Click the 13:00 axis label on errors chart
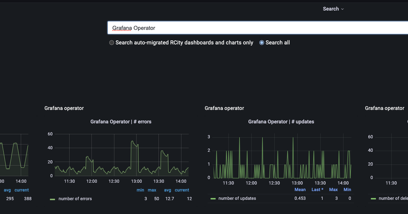The height and width of the screenshot is (214, 408). click(137, 181)
